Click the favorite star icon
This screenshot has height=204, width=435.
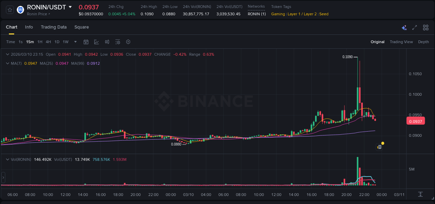click(x=9, y=9)
